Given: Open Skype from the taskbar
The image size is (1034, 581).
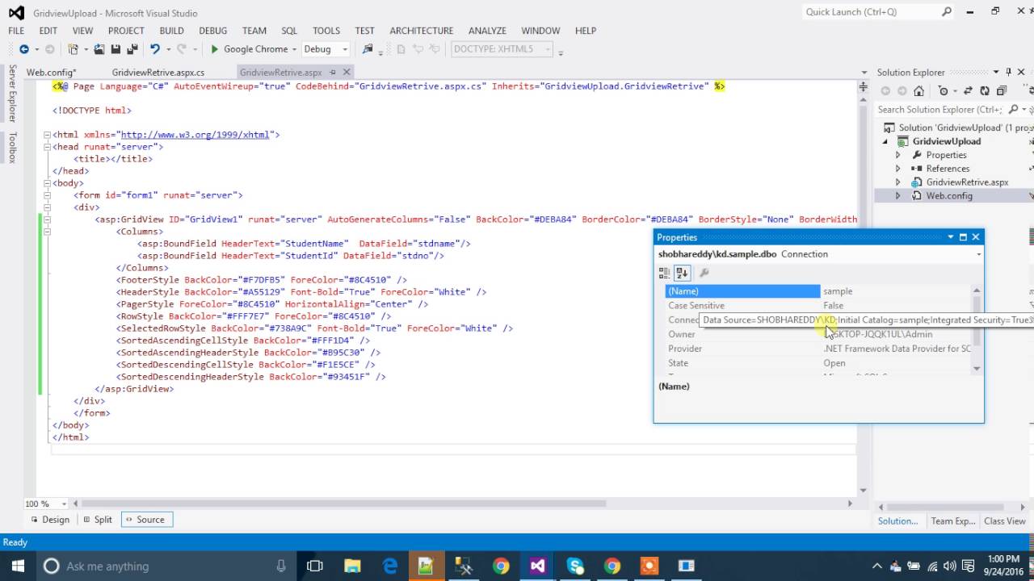Looking at the screenshot, I should (x=575, y=566).
